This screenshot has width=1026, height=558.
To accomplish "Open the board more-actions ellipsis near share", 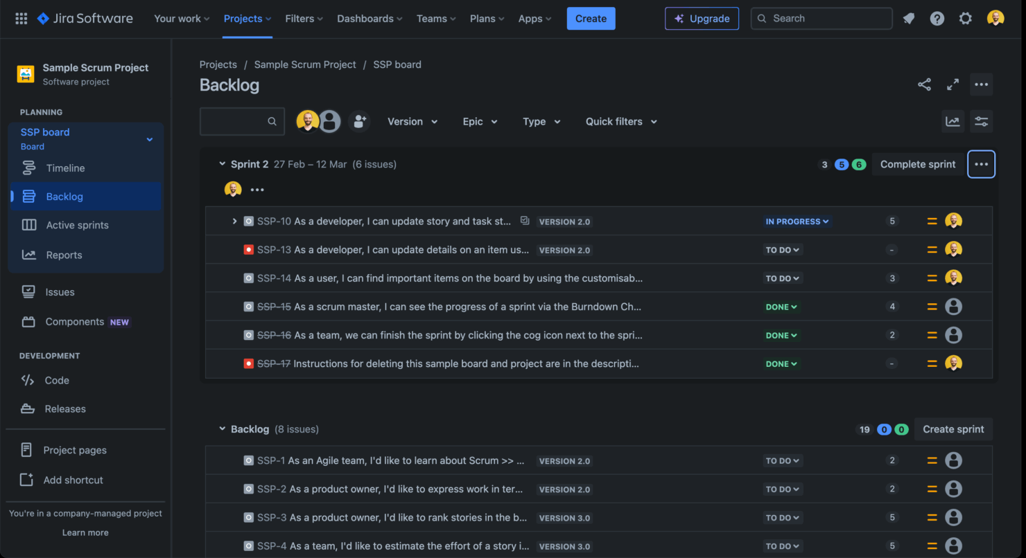I will tap(981, 84).
